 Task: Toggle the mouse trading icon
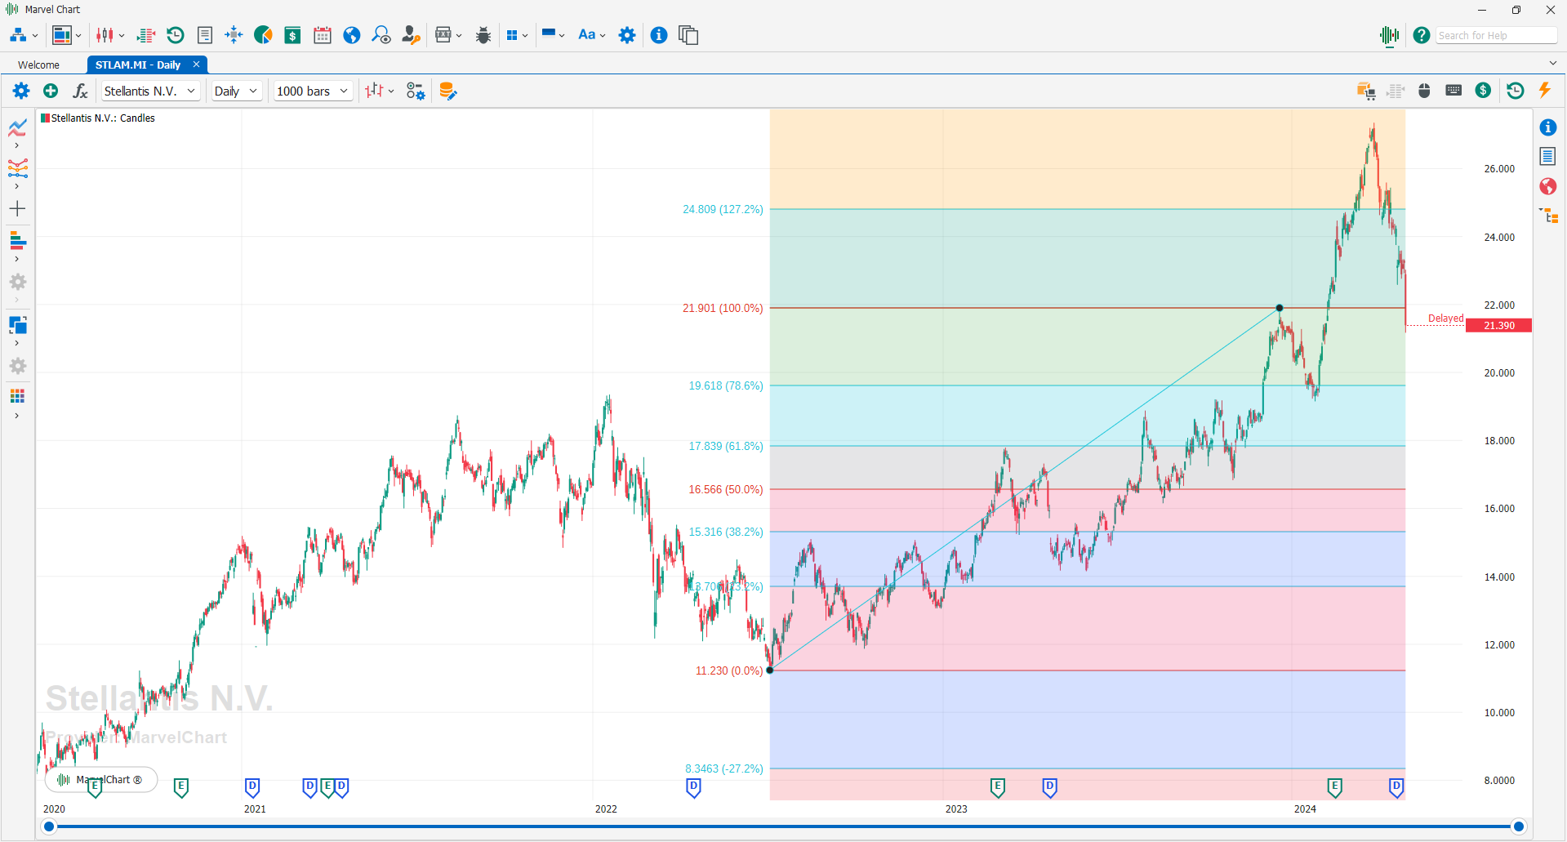pos(1424,91)
